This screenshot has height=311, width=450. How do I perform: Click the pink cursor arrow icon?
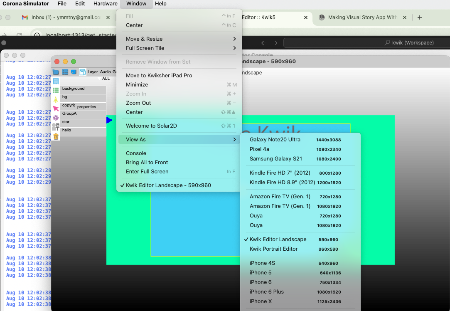pos(56,109)
